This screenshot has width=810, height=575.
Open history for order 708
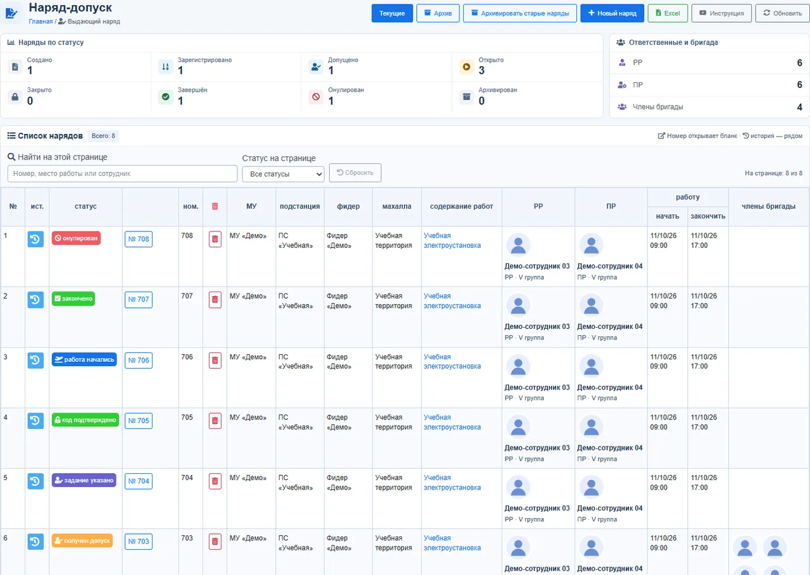pos(35,239)
